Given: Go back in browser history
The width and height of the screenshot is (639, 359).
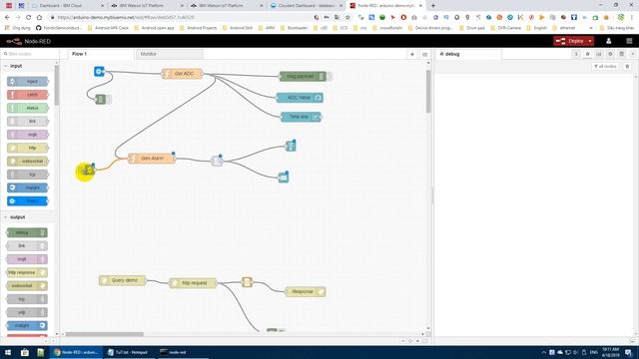Looking at the screenshot, I should [7, 18].
